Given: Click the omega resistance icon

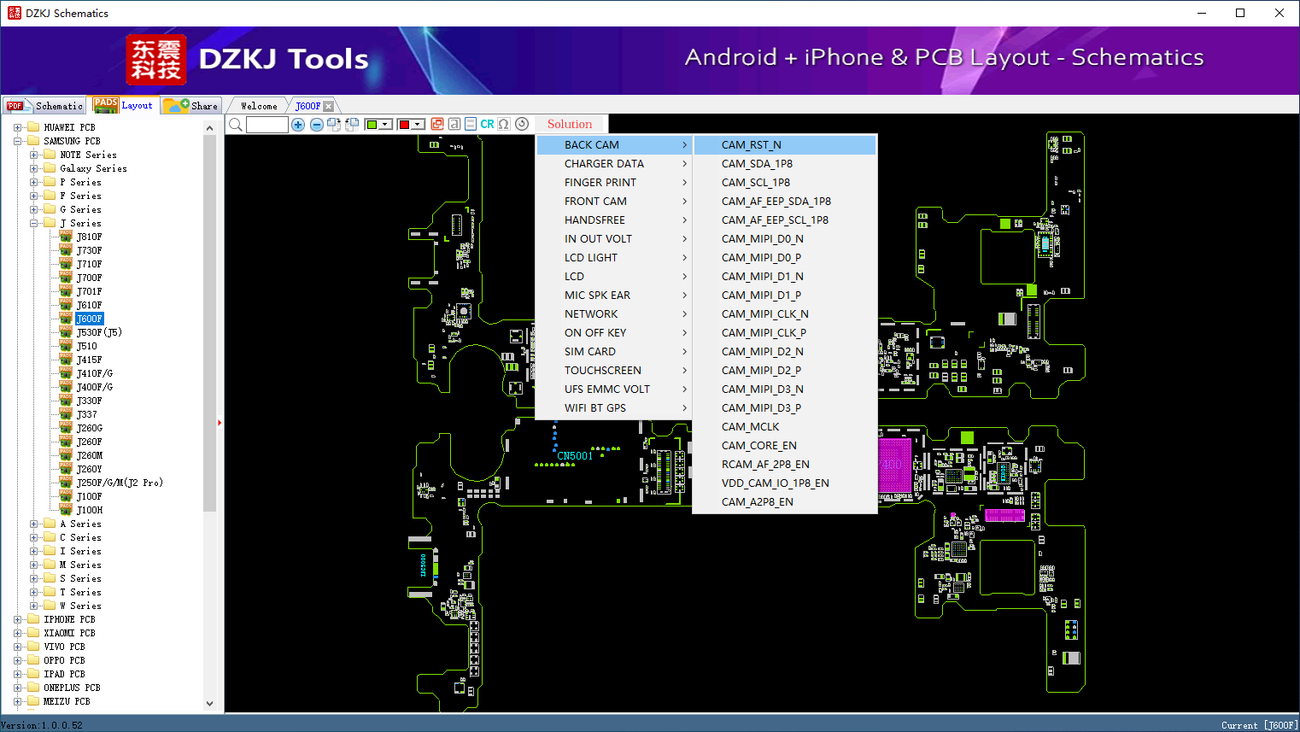Looking at the screenshot, I should point(504,124).
